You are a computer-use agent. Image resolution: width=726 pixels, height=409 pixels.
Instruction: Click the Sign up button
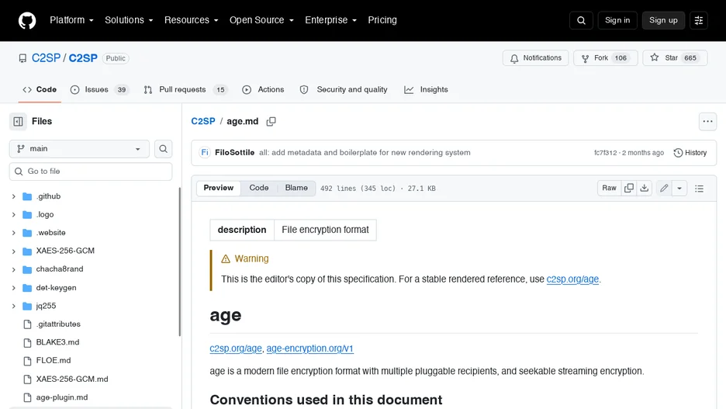663,20
